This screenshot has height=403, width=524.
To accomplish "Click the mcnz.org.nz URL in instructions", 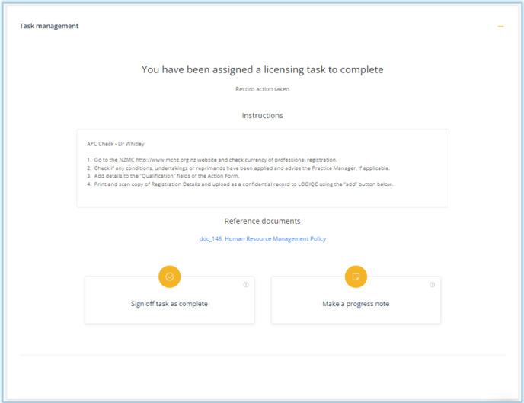I will click(166, 160).
